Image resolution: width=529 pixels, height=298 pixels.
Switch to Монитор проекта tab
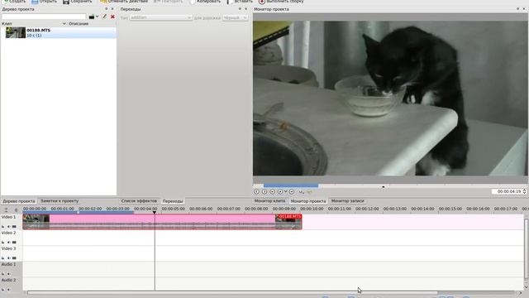coord(308,201)
